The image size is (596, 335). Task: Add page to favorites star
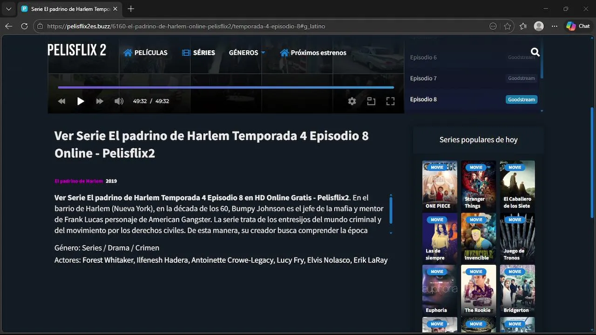(x=508, y=26)
